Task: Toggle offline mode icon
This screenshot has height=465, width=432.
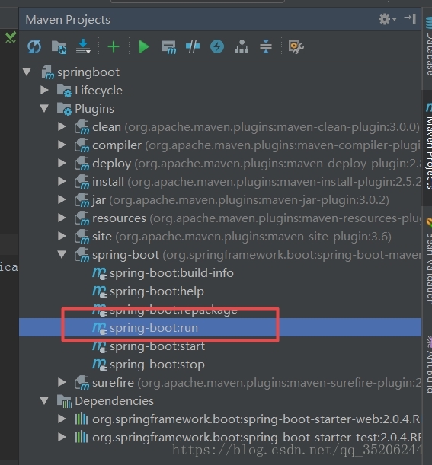Action: [x=193, y=47]
